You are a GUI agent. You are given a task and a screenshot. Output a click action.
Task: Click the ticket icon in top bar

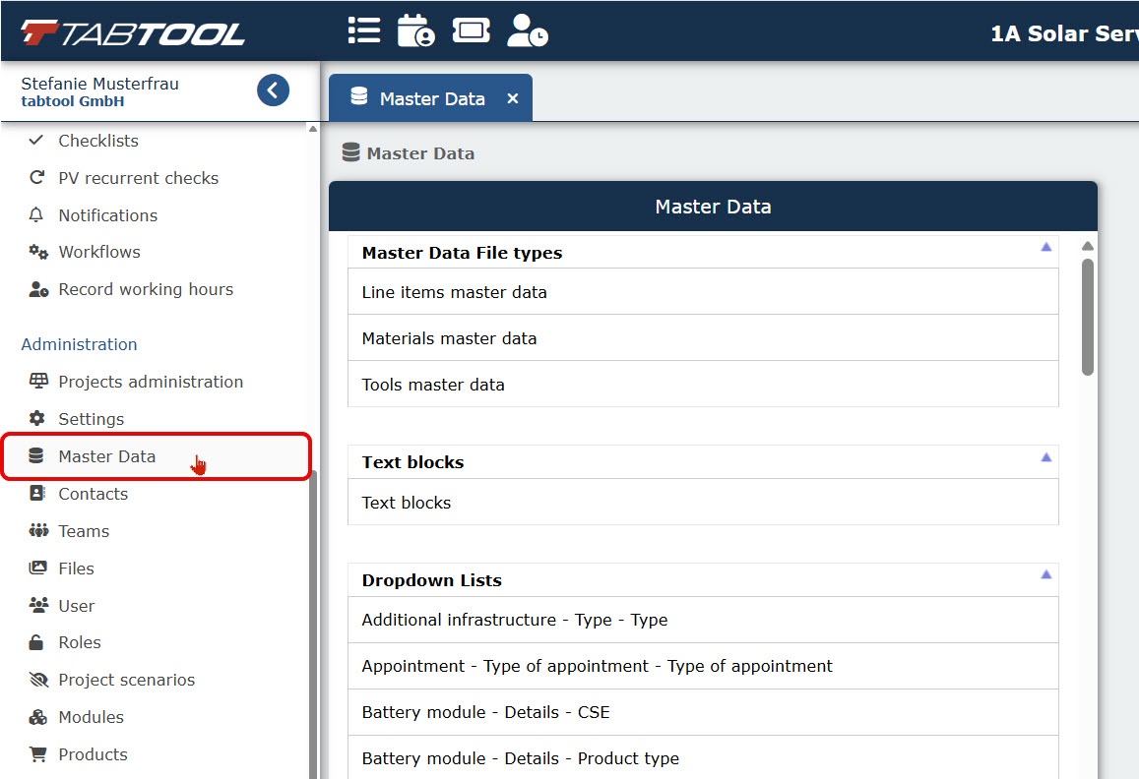coord(471,30)
